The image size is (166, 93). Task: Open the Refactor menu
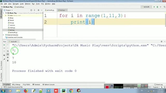click(28, 4)
